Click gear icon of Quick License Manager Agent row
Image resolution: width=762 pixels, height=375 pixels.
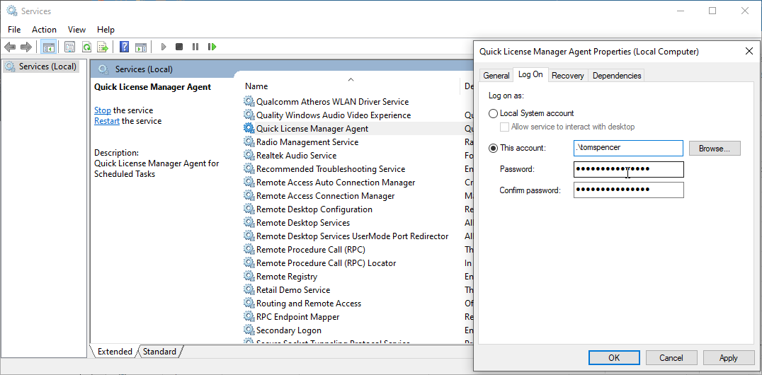click(249, 129)
